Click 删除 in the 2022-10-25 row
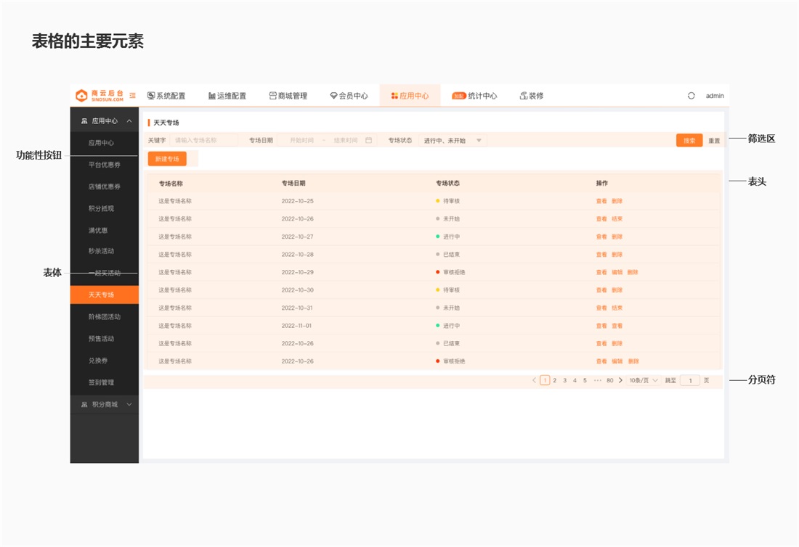 (617, 201)
